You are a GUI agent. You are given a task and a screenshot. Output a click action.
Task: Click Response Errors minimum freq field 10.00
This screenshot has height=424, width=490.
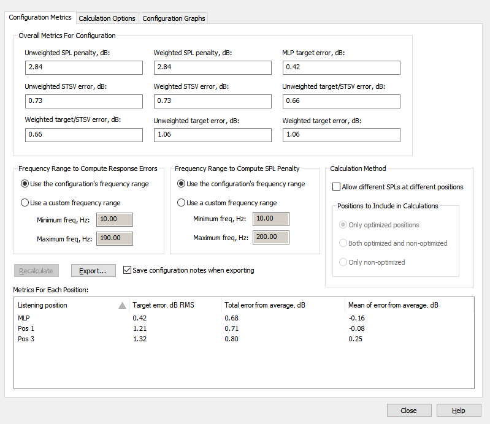coord(115,219)
